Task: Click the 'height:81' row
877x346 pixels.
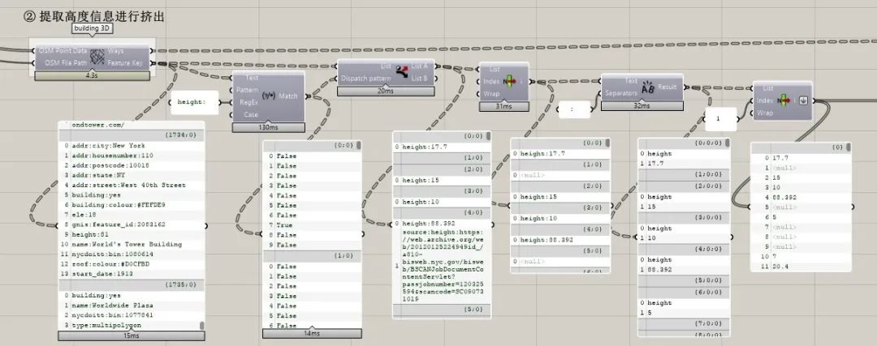Action: tap(132, 234)
